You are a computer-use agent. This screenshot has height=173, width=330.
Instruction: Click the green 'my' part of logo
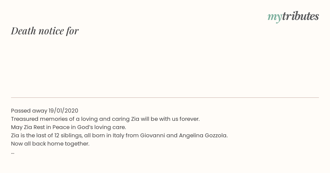[275, 17]
